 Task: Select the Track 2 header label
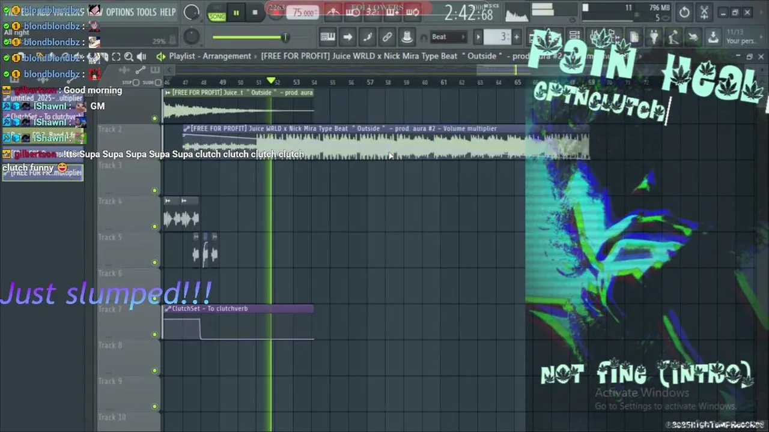click(x=110, y=129)
